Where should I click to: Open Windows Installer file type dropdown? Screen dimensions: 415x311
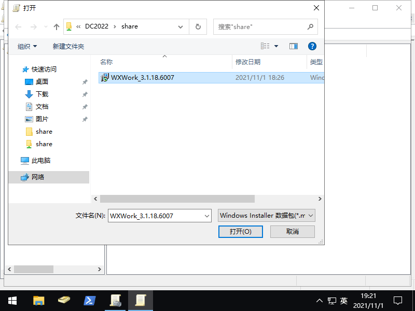pos(266,216)
